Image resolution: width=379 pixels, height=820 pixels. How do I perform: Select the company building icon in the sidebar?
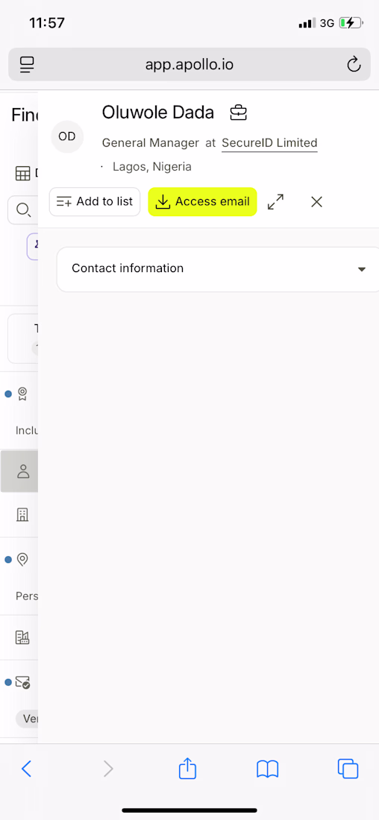click(x=22, y=514)
